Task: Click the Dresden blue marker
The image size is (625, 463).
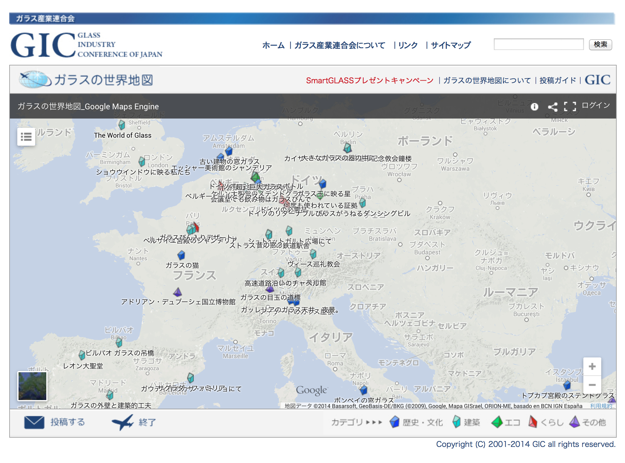Action: pos(323,184)
